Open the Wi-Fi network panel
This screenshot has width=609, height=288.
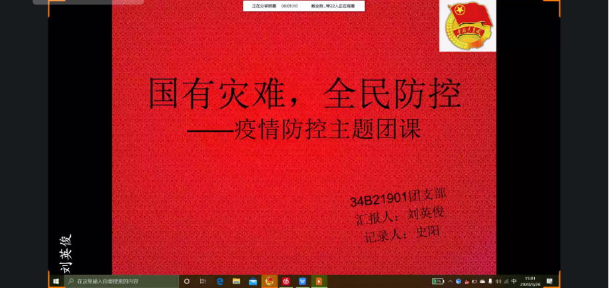(x=506, y=281)
